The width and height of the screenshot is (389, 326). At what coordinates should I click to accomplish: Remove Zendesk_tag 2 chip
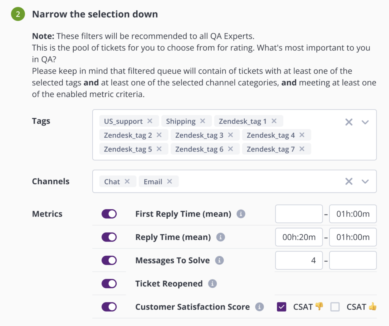159,135
